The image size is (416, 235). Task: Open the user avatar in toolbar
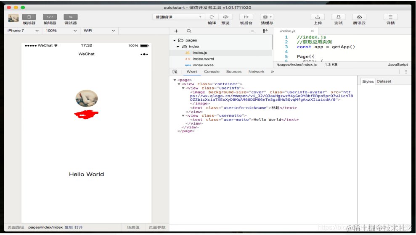[13, 18]
